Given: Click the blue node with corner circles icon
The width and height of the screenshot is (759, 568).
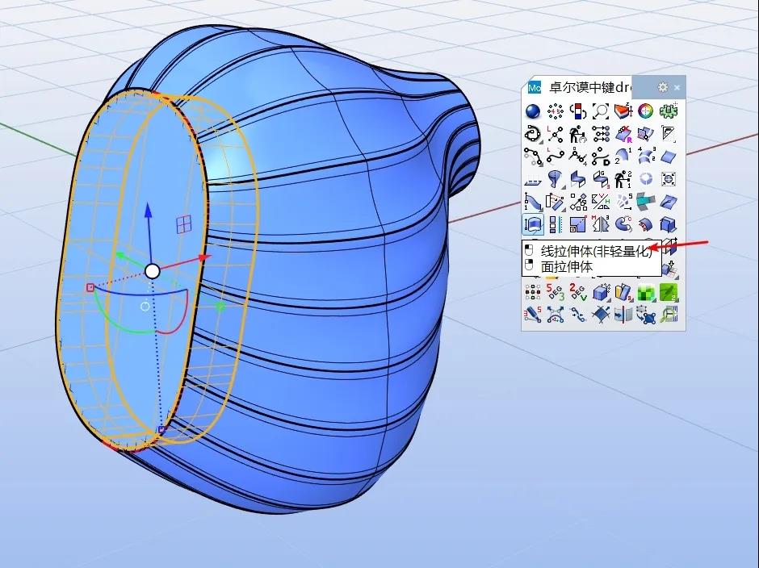Looking at the screenshot, I should coord(646,315).
